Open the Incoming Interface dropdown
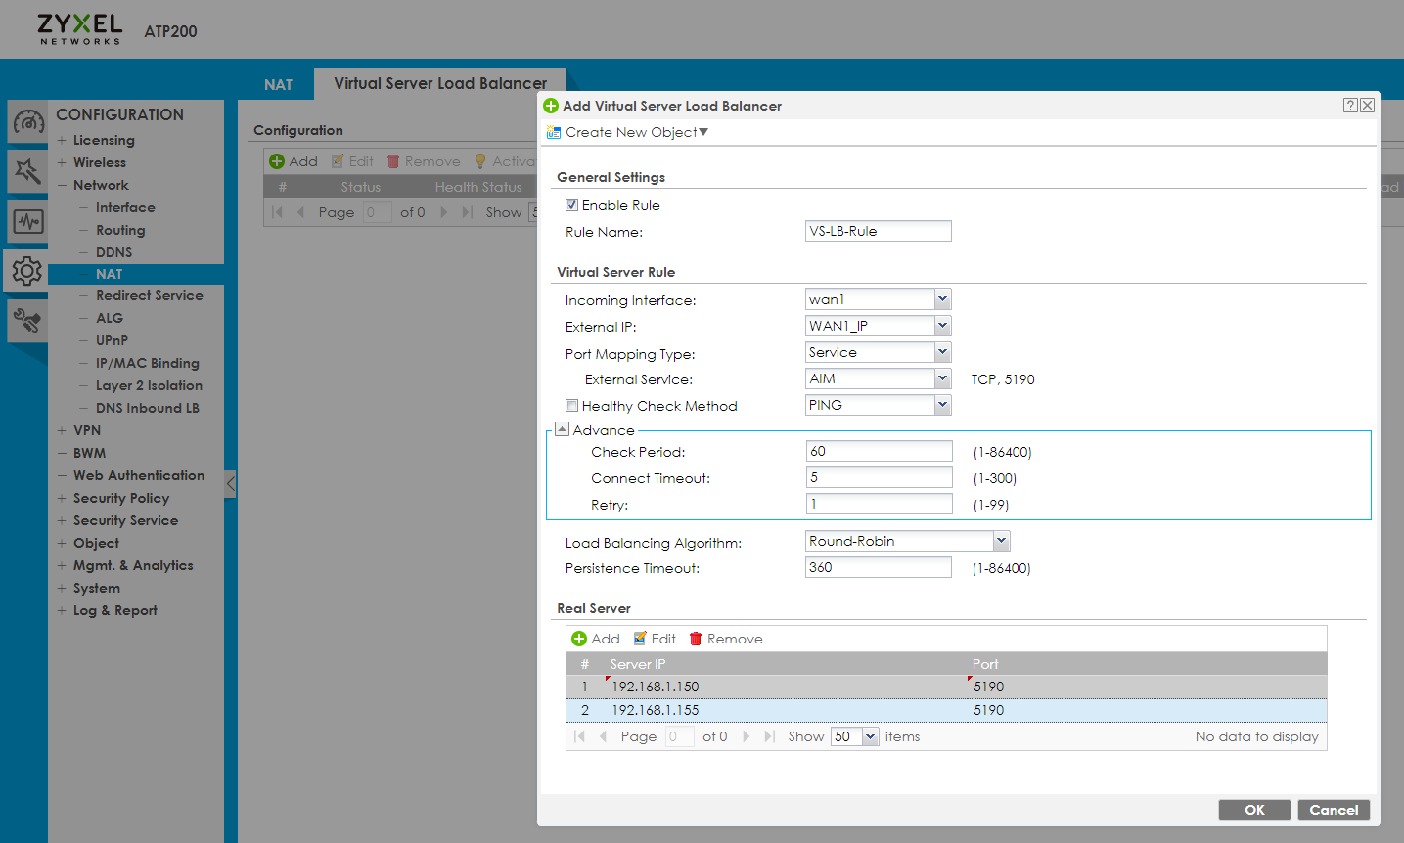Image resolution: width=1404 pixels, height=843 pixels. click(x=941, y=299)
